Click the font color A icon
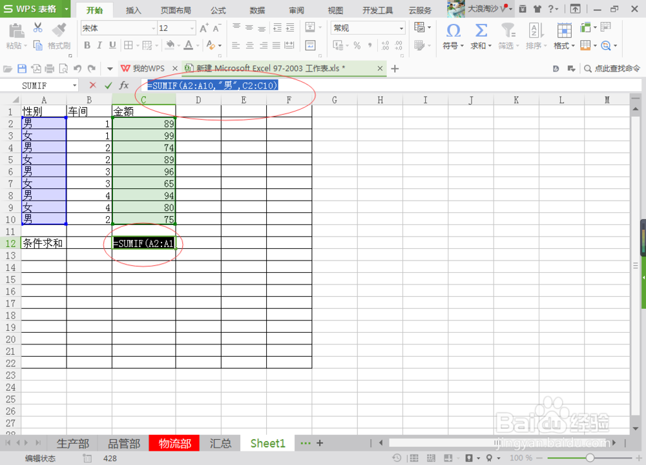Viewport: 646px width, 465px height. pos(189,45)
